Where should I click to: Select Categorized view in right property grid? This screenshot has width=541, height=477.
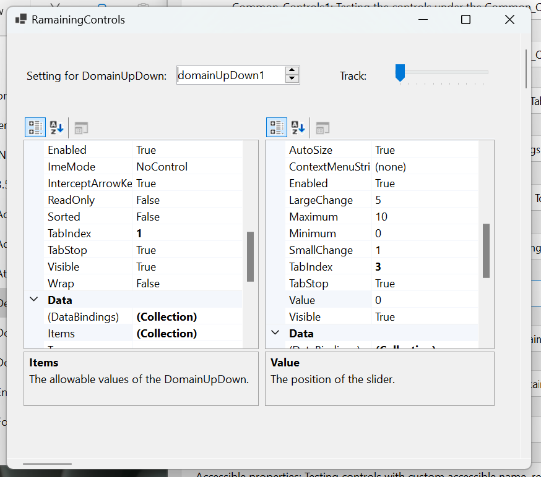(x=277, y=127)
